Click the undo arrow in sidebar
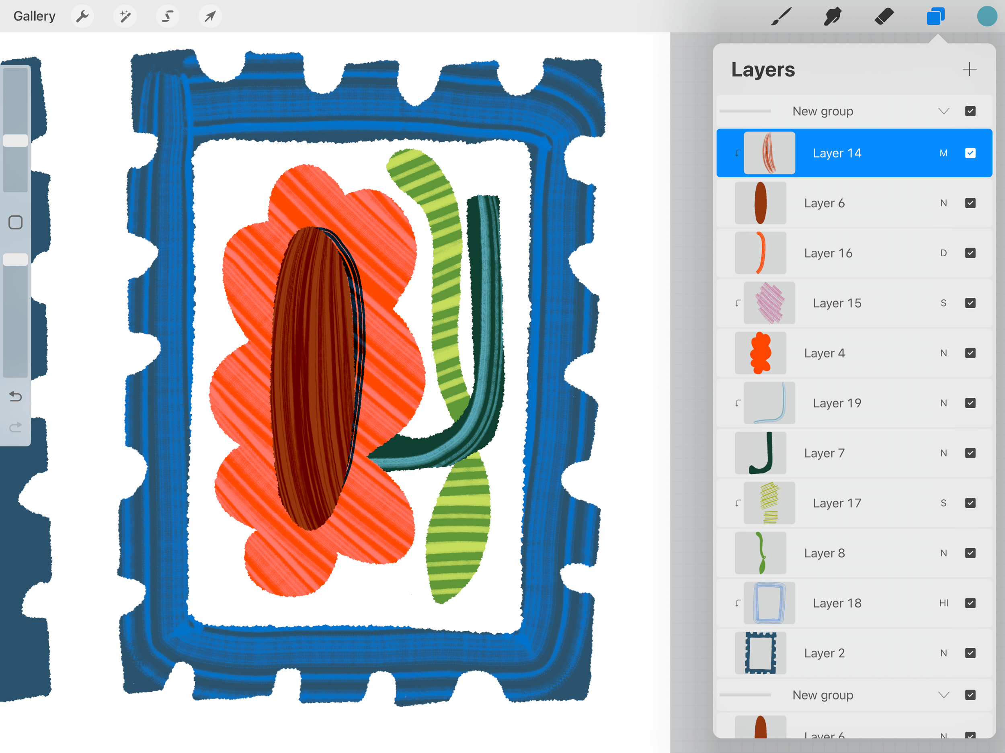 (15, 397)
